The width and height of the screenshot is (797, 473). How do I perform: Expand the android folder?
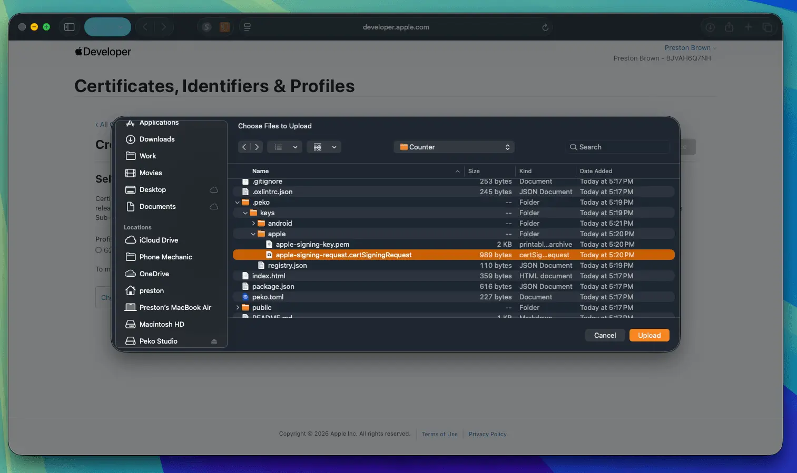253,224
